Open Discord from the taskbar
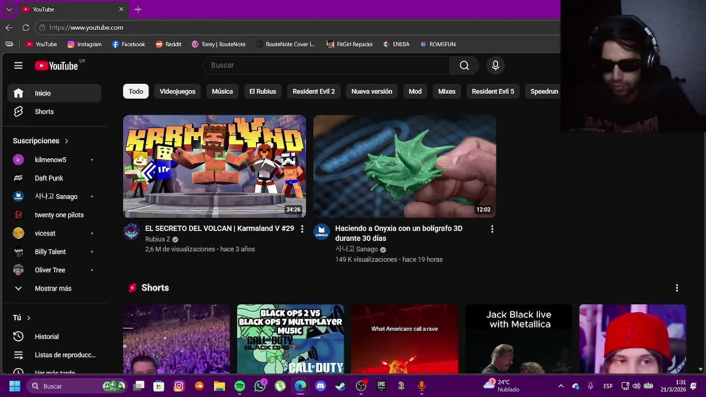Viewport: 706px width, 397px height. coord(320,386)
